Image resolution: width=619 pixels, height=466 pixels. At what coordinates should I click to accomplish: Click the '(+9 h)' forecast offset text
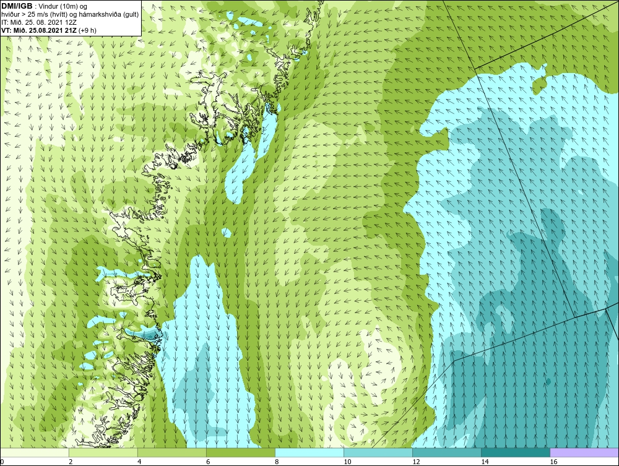point(87,30)
